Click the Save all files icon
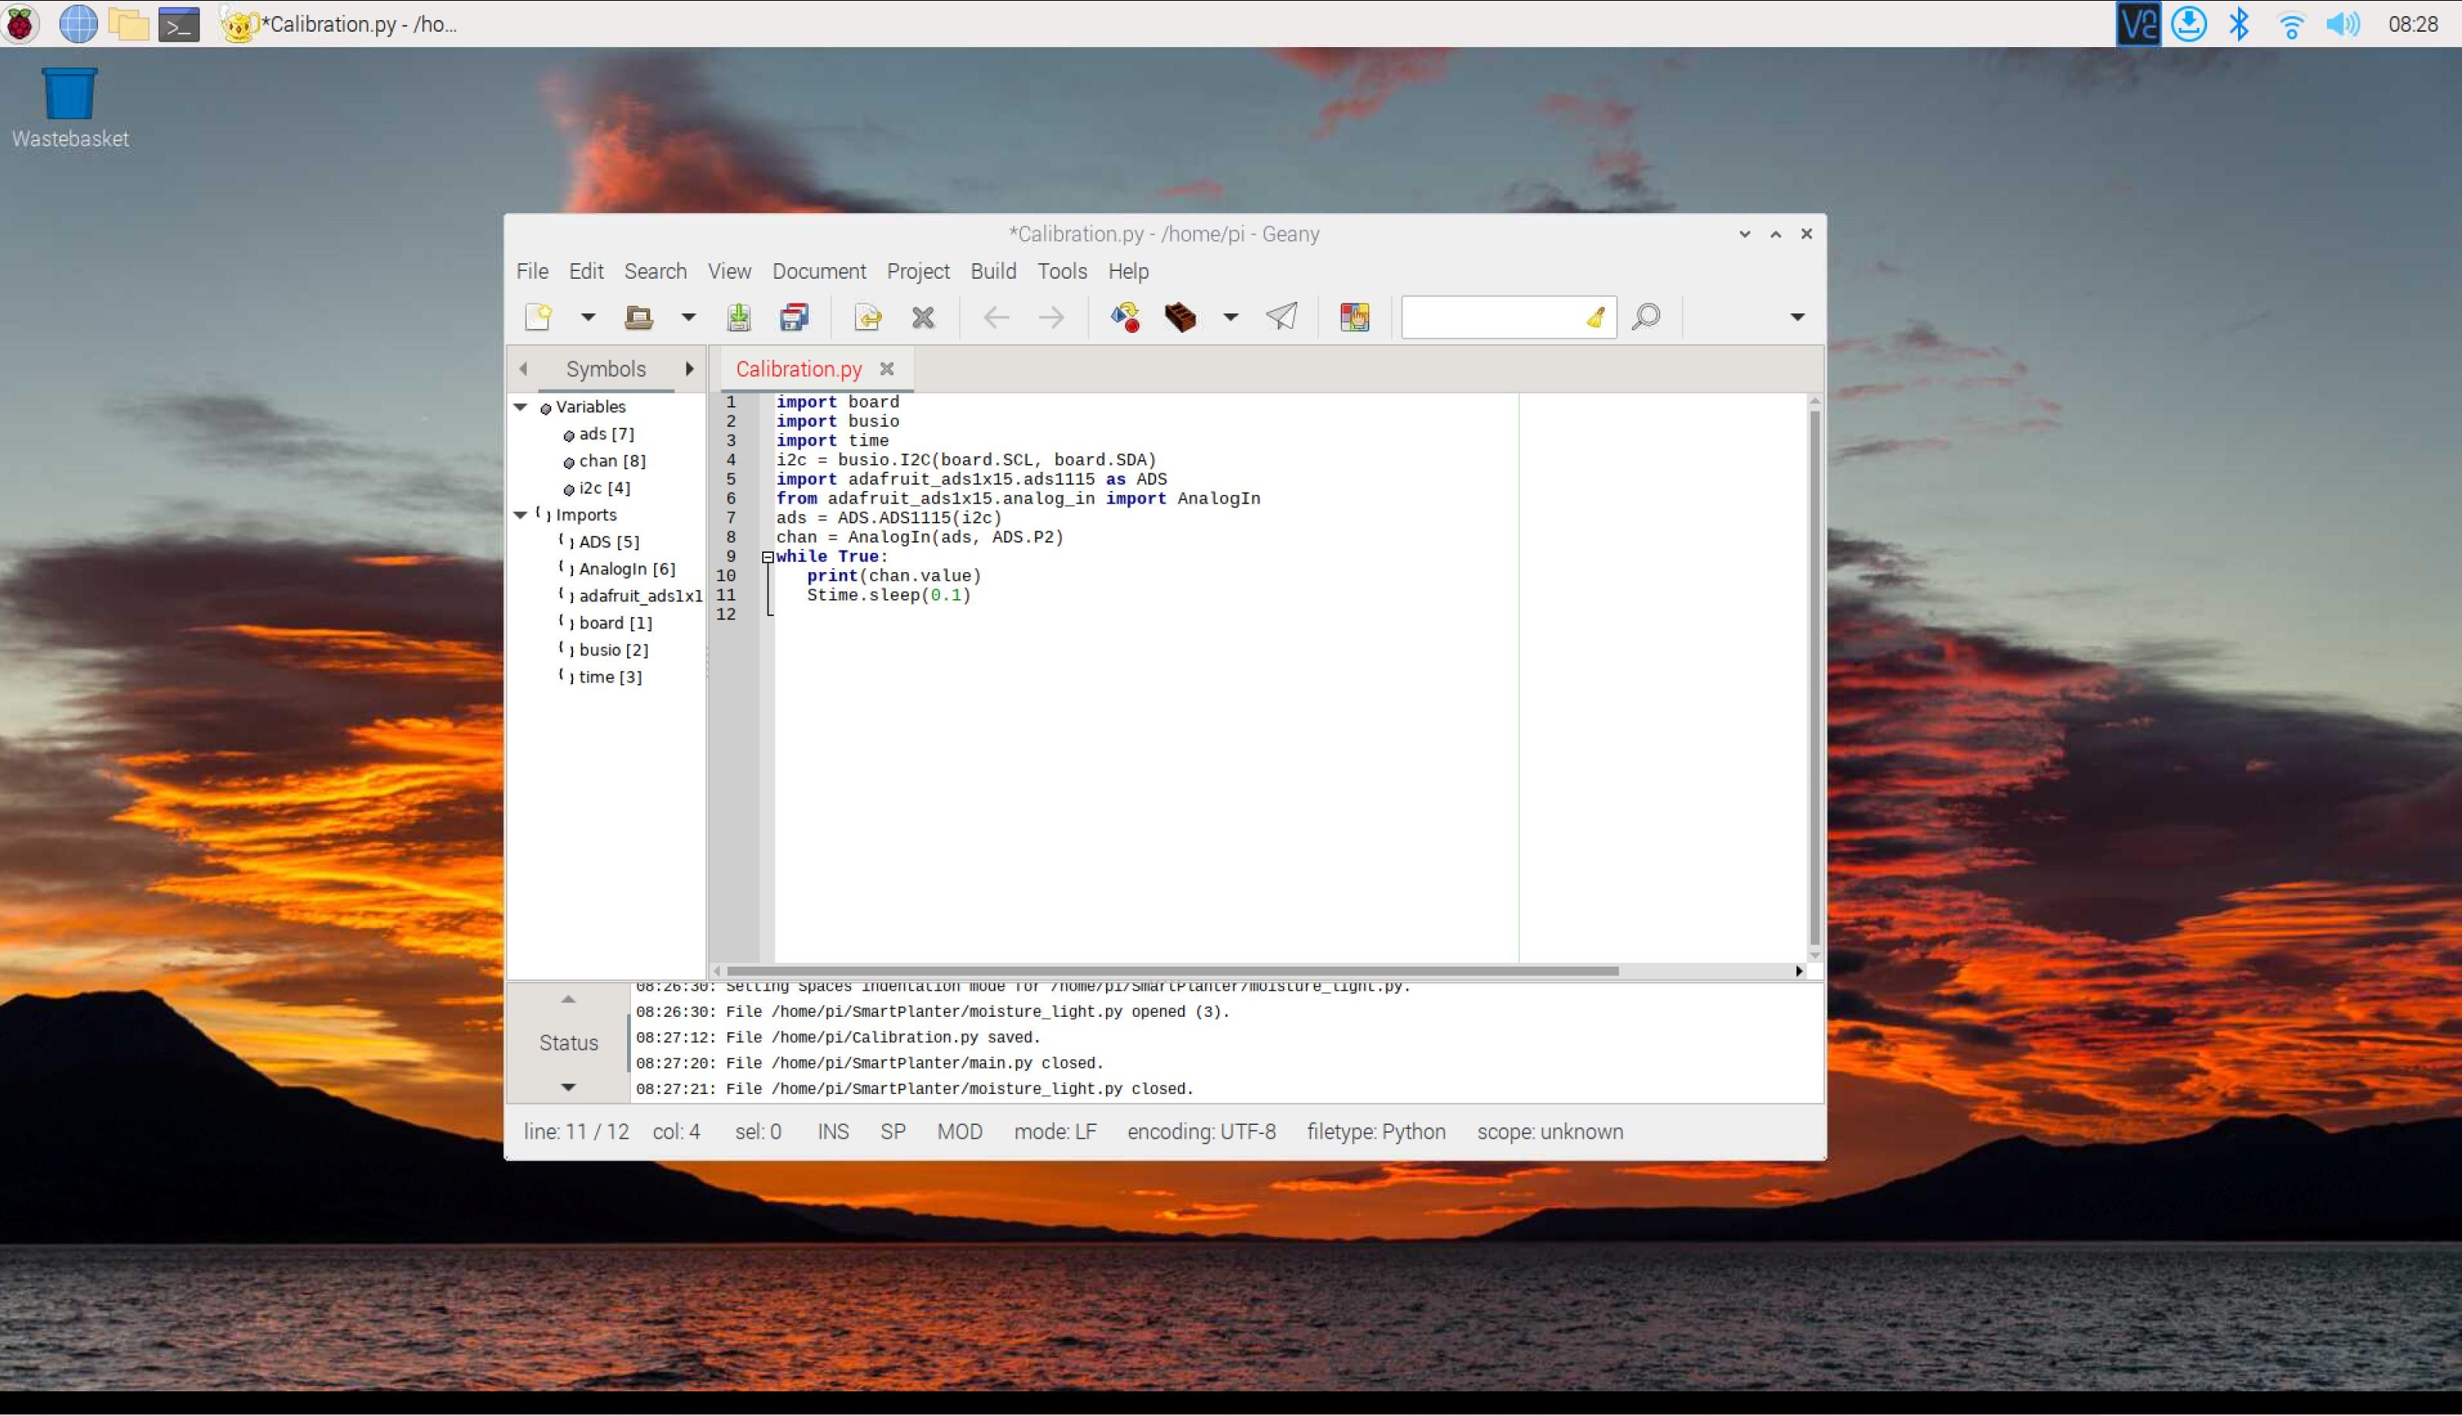This screenshot has height=1416, width=2462. 794,317
